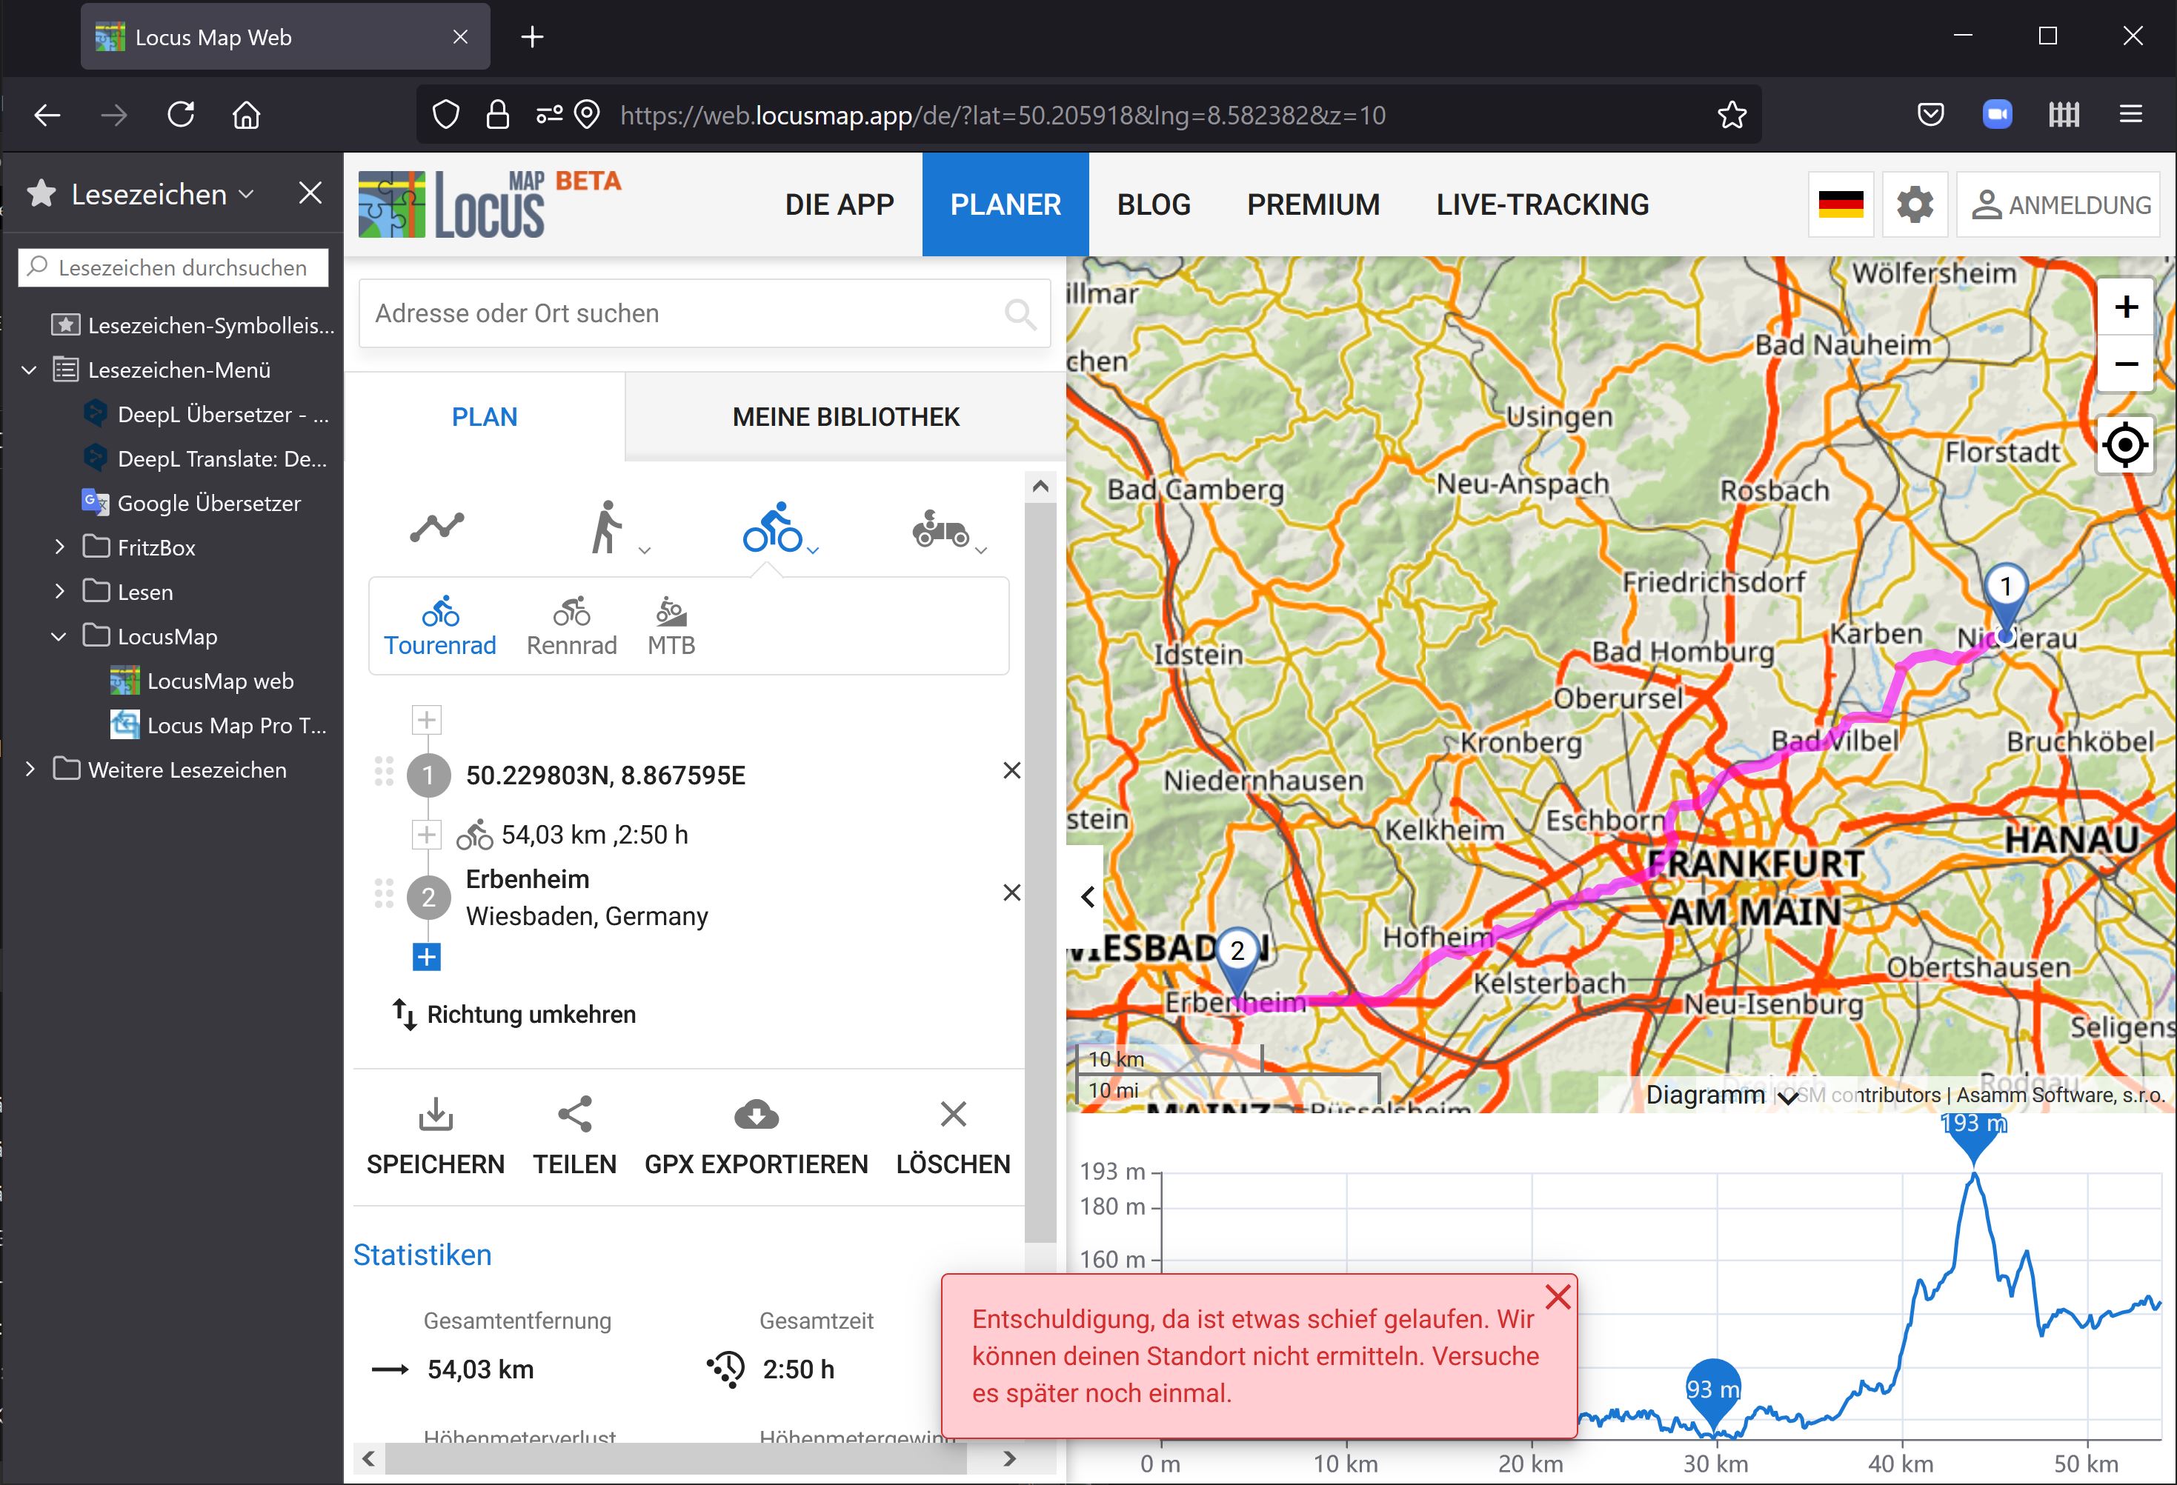Select the straight-line routing mode icon

point(436,527)
